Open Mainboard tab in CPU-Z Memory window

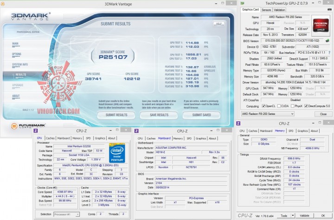266,131
